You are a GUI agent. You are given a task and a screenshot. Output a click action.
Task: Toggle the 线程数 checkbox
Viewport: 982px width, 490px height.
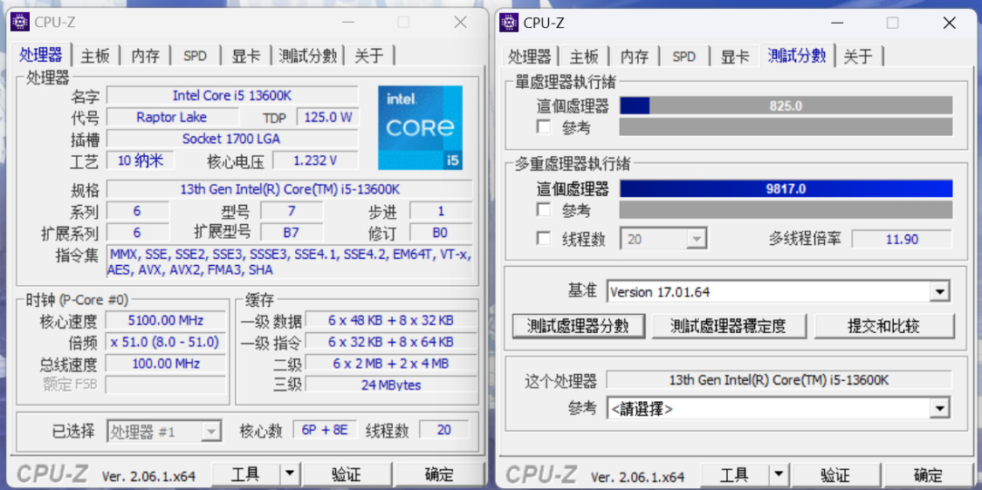[544, 238]
